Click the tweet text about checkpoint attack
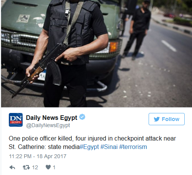This screenshot has width=192, height=175. coord(92,142)
